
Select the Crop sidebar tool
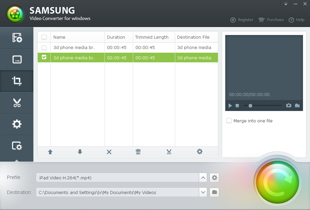tap(17, 81)
